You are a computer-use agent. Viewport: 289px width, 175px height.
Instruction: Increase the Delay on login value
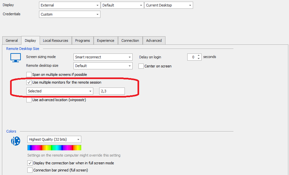(x=199, y=55)
